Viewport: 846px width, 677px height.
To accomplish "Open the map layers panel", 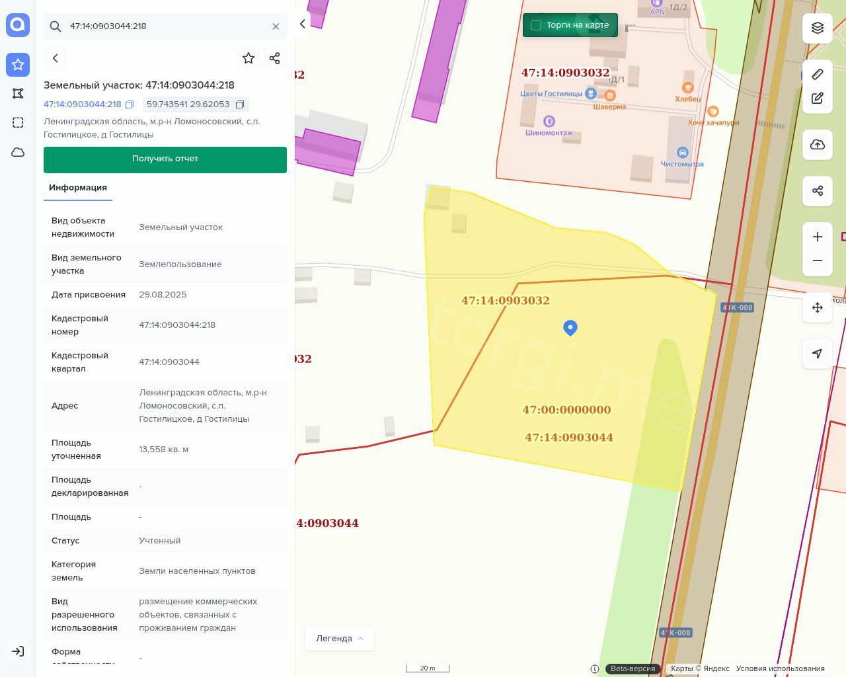I will click(818, 28).
